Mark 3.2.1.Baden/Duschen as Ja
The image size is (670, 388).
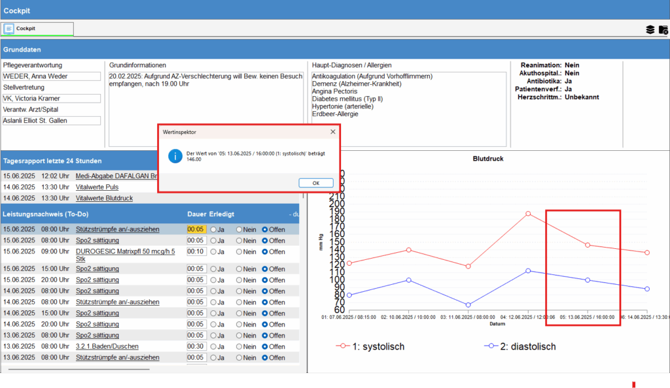point(213,347)
